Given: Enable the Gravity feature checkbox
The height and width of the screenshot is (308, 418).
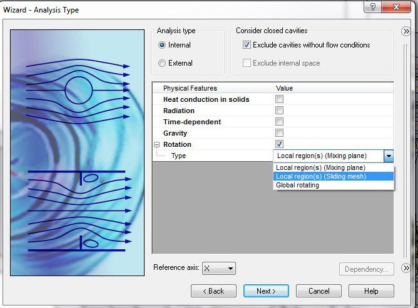Looking at the screenshot, I should tap(280, 133).
